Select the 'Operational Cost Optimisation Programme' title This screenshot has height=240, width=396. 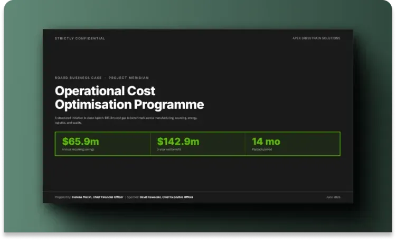tap(129, 98)
